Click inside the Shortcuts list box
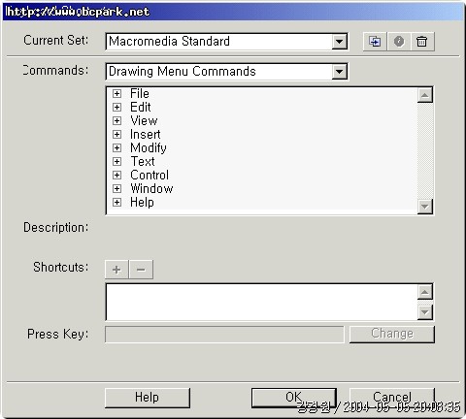Image resolution: width=466 pixels, height=419 pixels. click(261, 302)
